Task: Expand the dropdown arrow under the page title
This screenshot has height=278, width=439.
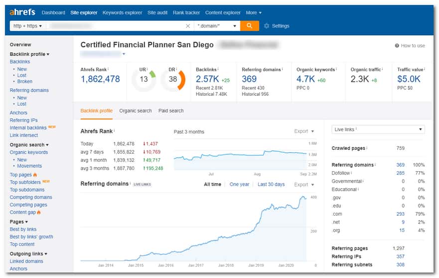Action: (124, 54)
